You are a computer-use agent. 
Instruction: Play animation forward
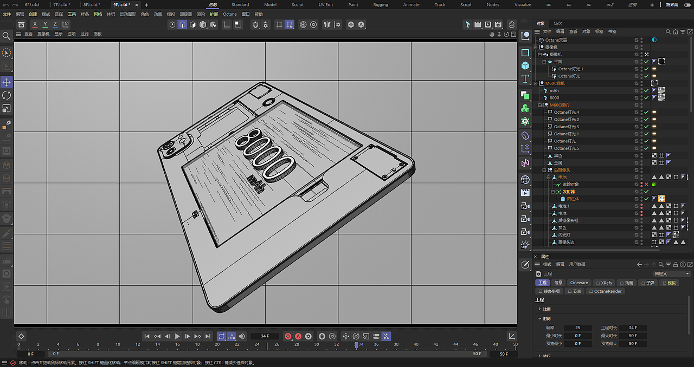[177, 336]
